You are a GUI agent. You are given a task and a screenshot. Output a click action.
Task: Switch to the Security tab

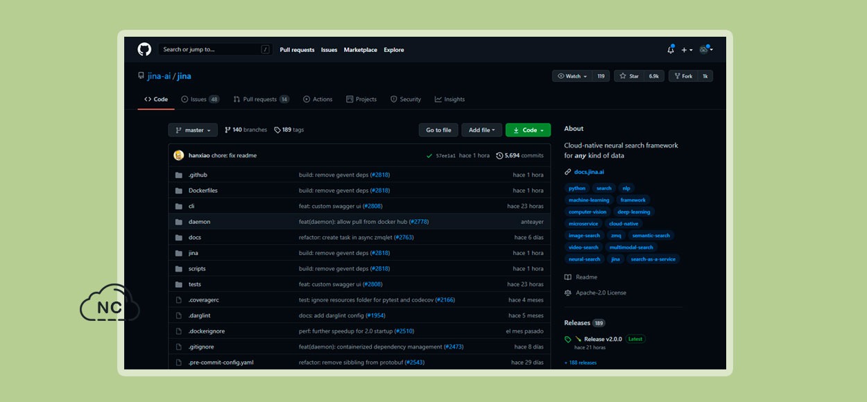[x=406, y=99]
